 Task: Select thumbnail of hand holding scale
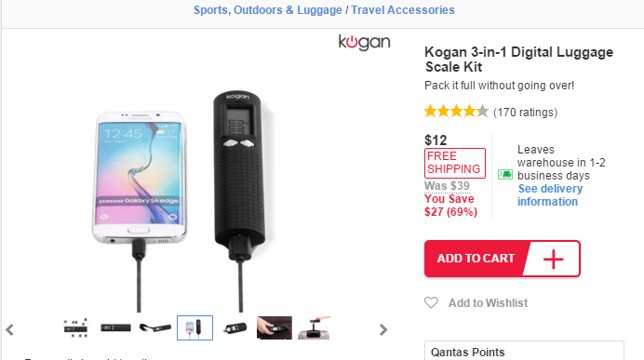(275, 327)
